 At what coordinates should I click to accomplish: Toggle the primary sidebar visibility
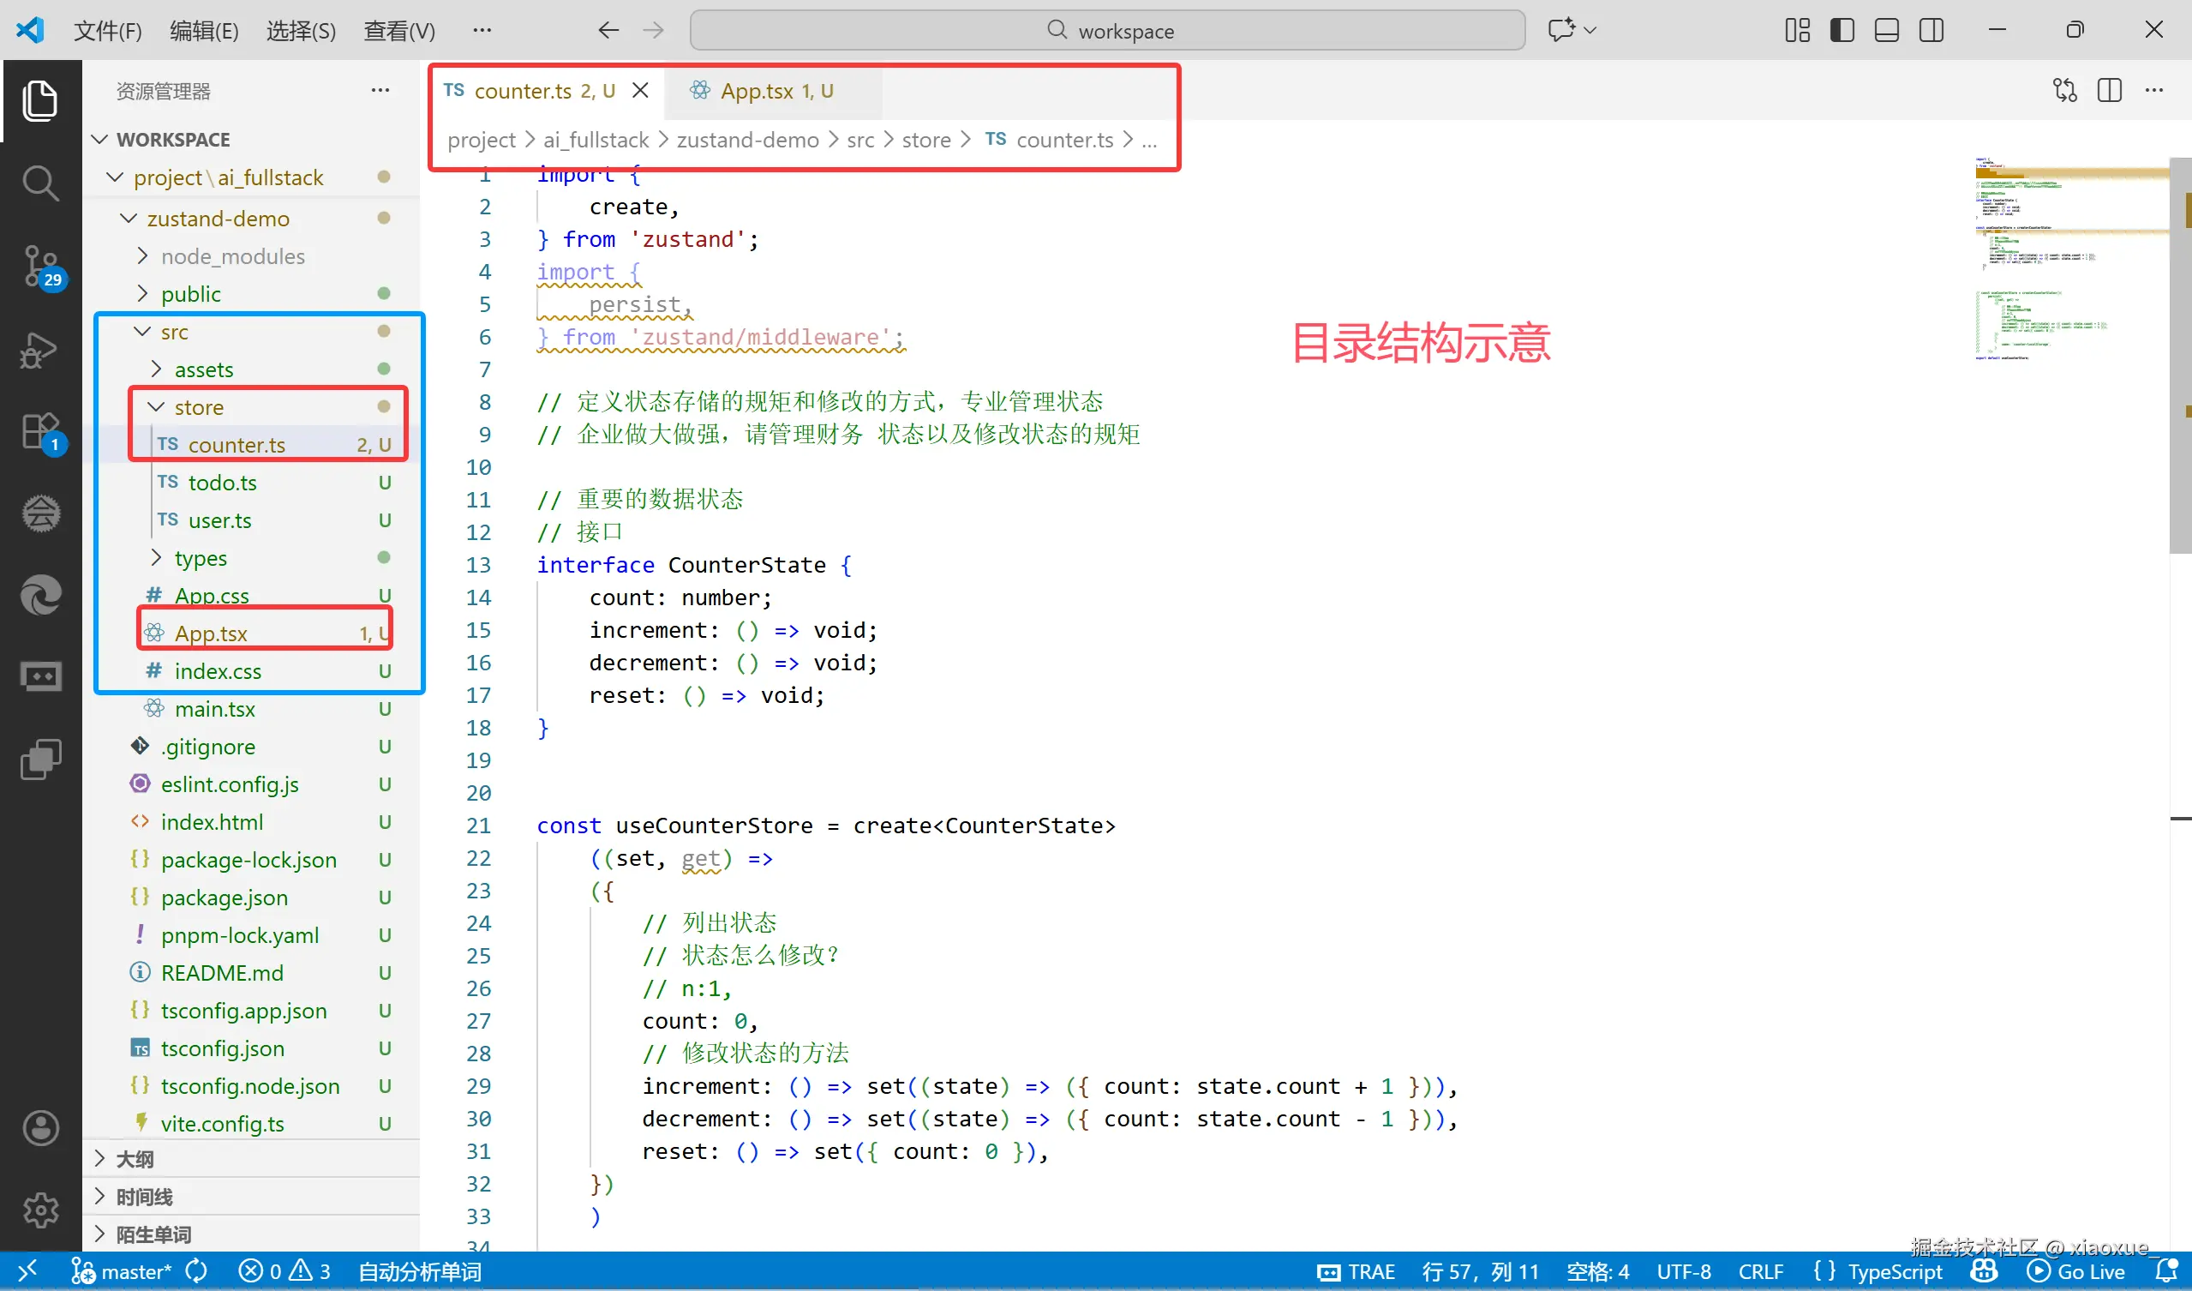tap(1842, 30)
